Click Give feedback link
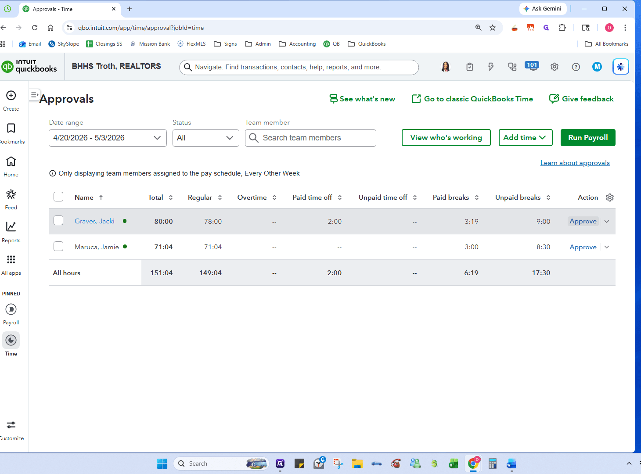Image resolution: width=641 pixels, height=474 pixels. tap(581, 99)
